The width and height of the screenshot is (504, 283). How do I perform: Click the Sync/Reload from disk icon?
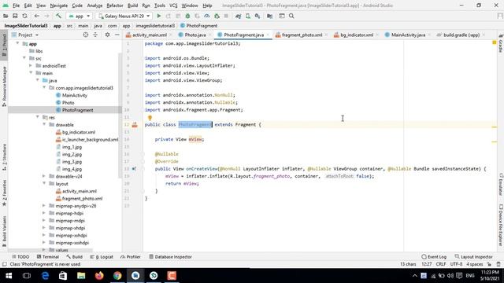click(x=24, y=16)
